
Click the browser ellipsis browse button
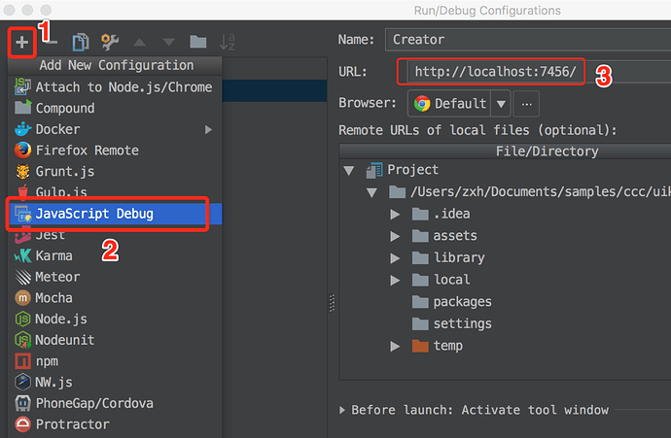(527, 103)
